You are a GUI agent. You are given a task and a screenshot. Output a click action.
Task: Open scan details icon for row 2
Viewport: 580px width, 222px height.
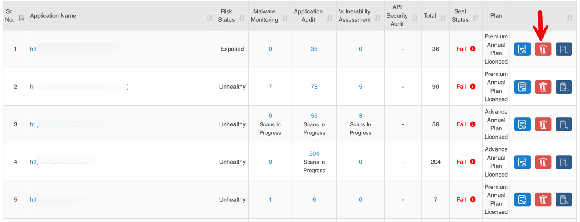coord(563,87)
